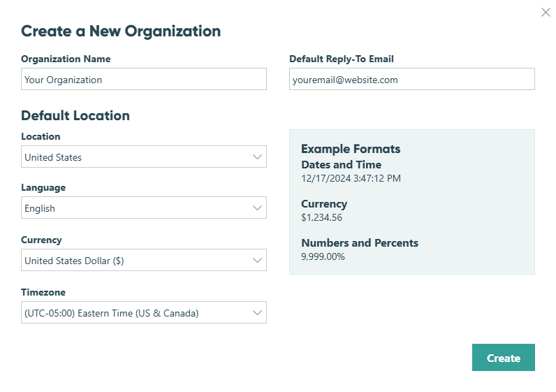The width and height of the screenshot is (556, 392).
Task: Focus the Default Reply-To Email field
Action: coord(411,79)
